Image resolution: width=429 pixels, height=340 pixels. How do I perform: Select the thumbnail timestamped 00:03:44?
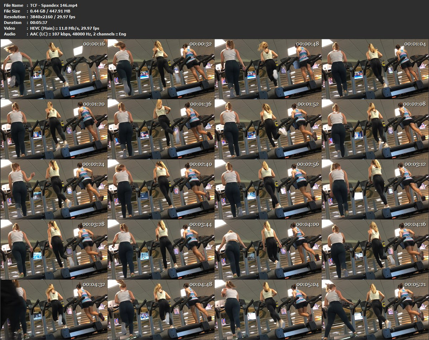point(161,249)
